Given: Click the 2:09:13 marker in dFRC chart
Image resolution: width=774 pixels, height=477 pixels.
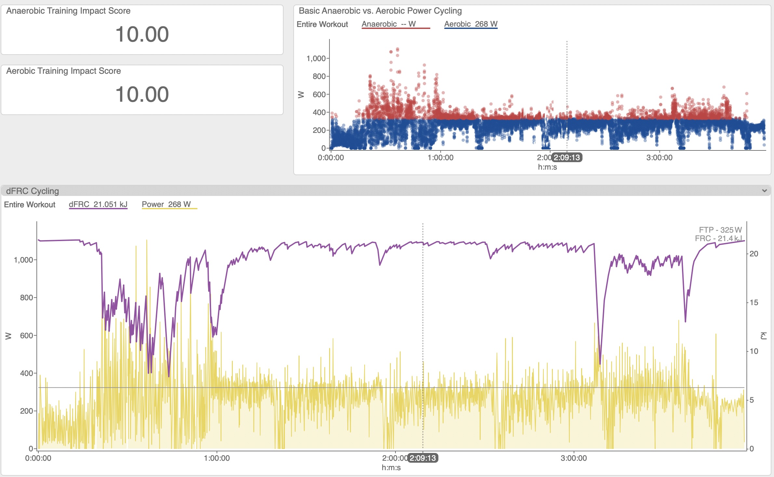Looking at the screenshot, I should pyautogui.click(x=422, y=458).
